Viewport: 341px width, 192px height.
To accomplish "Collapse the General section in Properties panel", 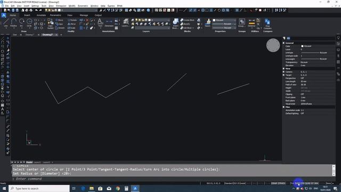I will coord(283,43).
